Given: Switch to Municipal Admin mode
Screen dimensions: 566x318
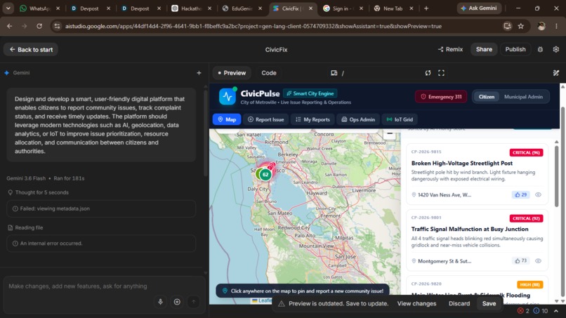Looking at the screenshot, I should click(523, 97).
